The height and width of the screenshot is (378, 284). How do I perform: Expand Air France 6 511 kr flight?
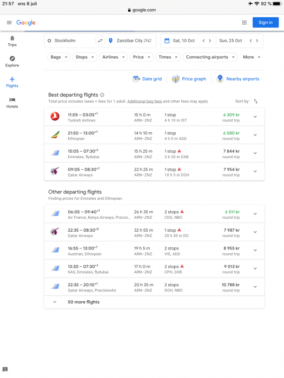[255, 214]
